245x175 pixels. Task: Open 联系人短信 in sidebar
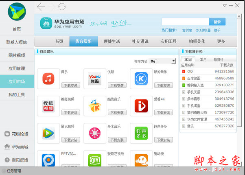(17, 42)
